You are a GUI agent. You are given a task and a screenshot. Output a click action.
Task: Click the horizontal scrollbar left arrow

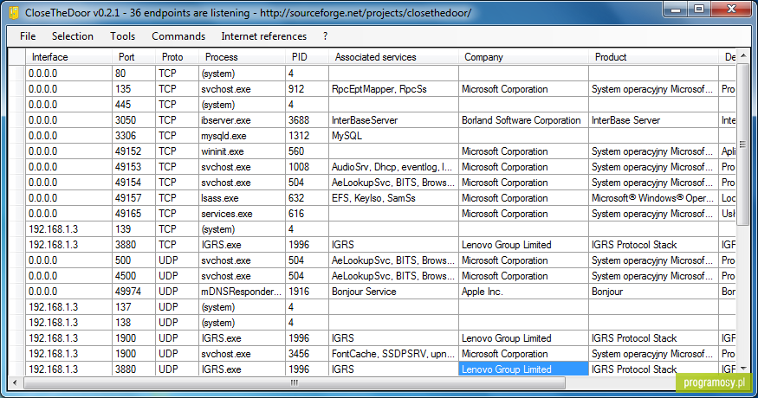point(15,383)
